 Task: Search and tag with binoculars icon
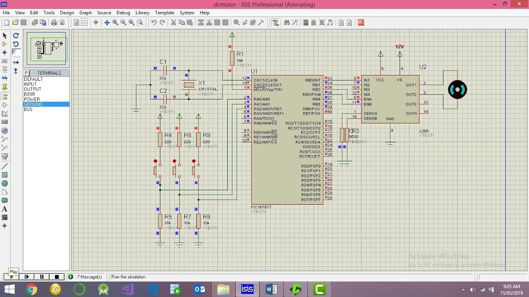click(x=287, y=23)
